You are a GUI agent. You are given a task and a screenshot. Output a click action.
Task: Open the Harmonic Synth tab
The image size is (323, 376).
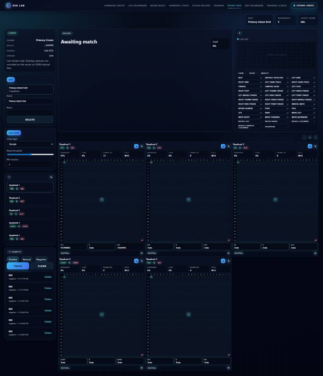(x=179, y=5)
